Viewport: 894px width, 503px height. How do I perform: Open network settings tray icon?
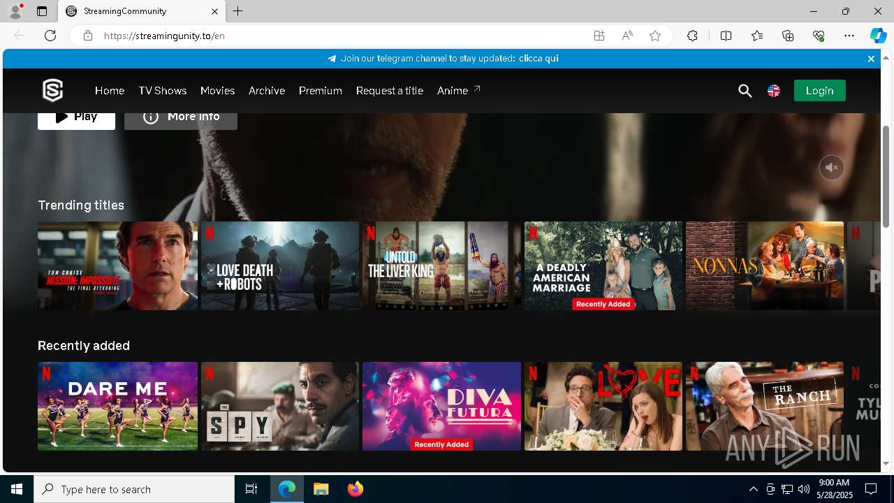coord(786,489)
